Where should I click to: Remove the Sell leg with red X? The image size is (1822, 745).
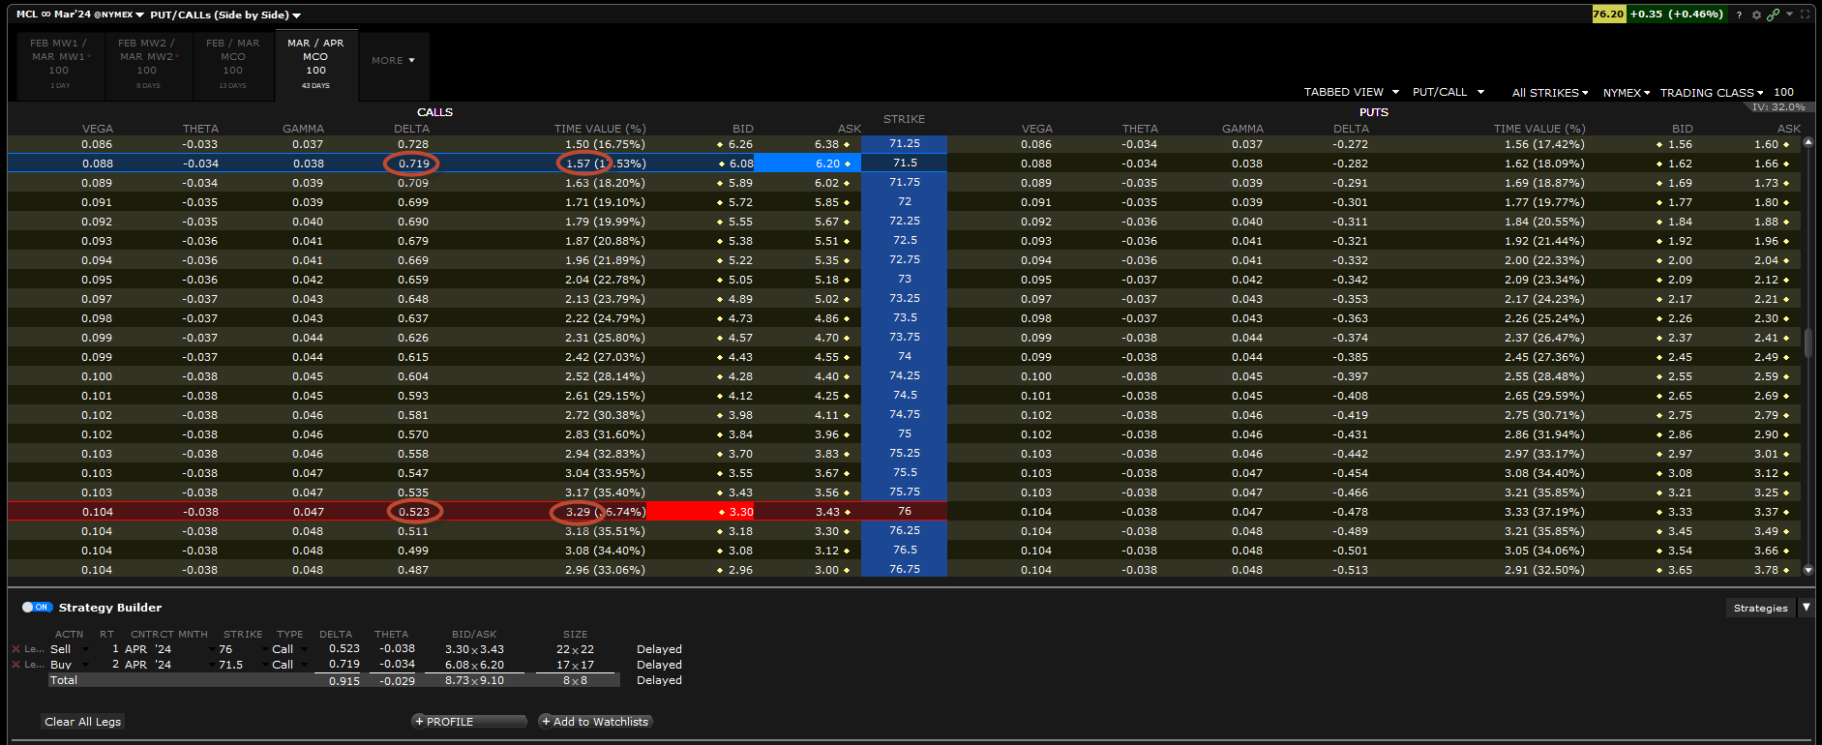tap(15, 649)
